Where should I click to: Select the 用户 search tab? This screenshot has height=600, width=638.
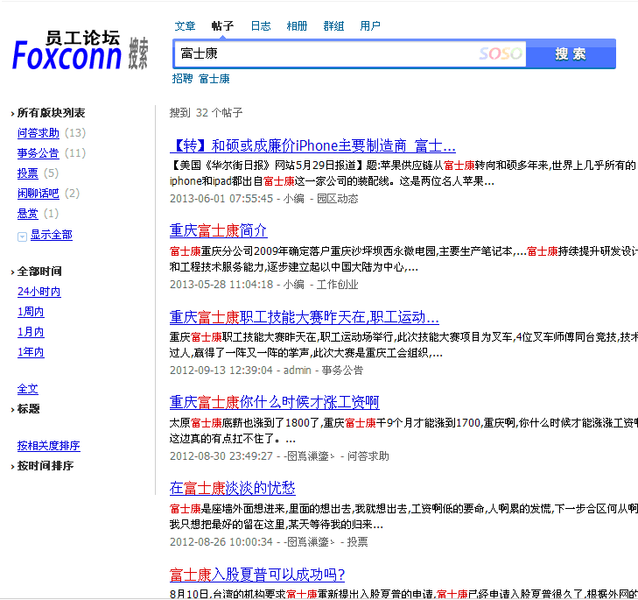pyautogui.click(x=370, y=26)
